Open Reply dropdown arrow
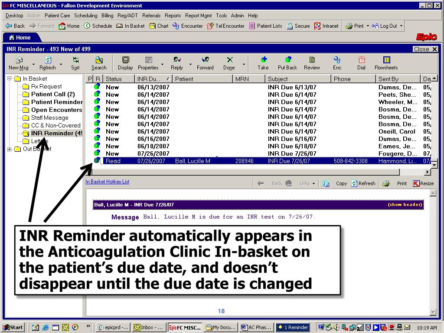The image size is (444, 333). pyautogui.click(x=190, y=64)
